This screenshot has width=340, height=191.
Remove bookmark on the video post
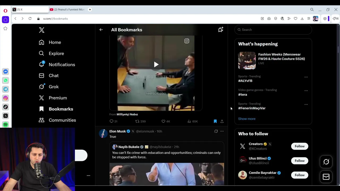pos(215,121)
